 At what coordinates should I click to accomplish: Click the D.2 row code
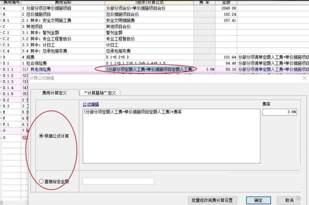(6, 100)
